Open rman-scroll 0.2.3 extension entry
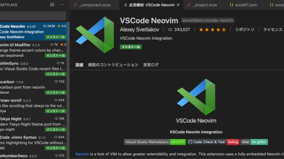The height and width of the screenshot is (159, 284). click(x=33, y=106)
